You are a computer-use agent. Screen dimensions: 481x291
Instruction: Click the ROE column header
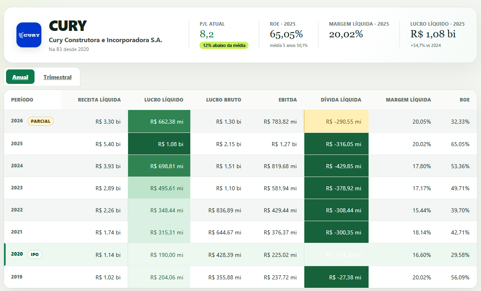[465, 100]
